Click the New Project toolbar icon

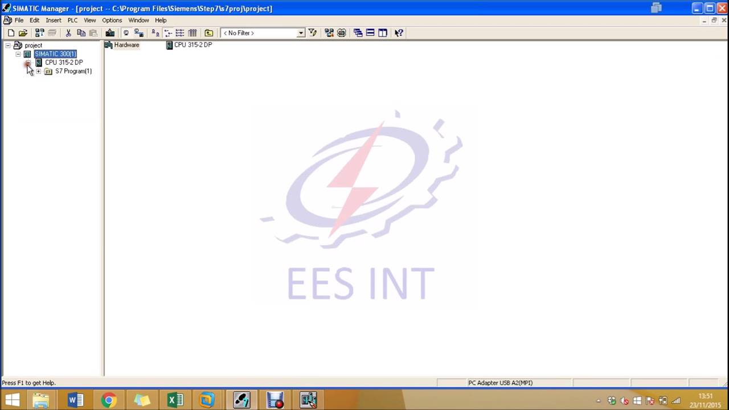pos(11,33)
